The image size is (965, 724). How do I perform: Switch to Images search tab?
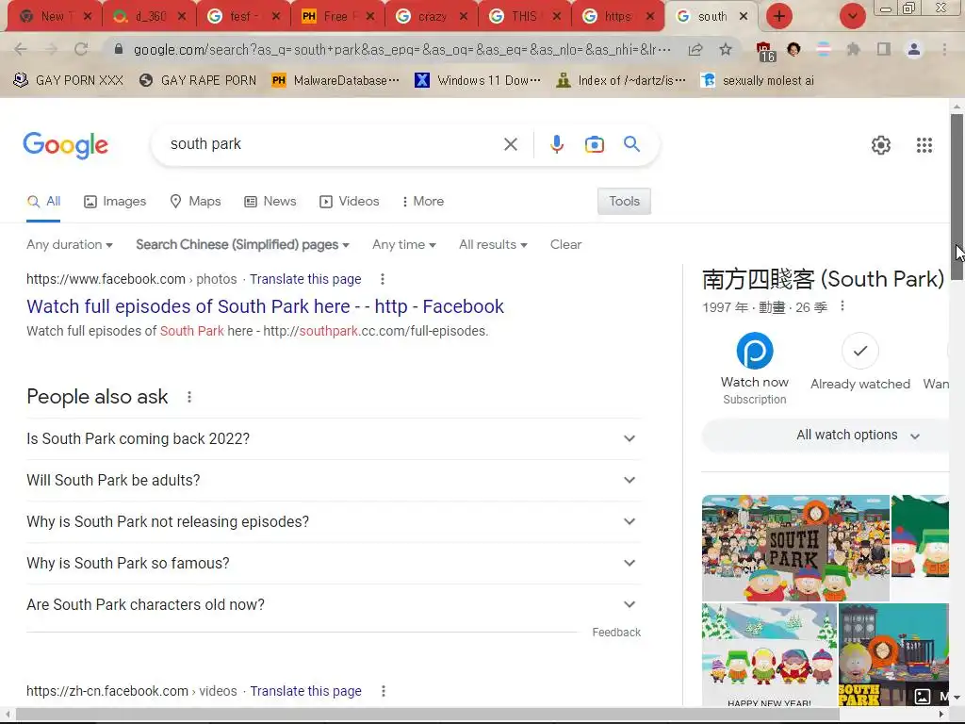115,202
